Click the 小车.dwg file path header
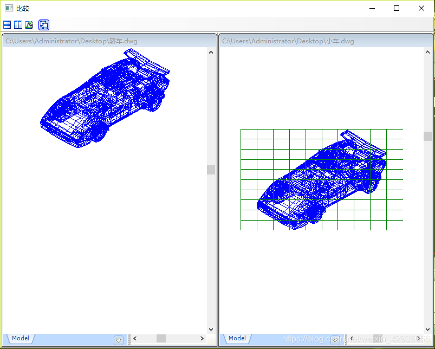 (x=288, y=41)
